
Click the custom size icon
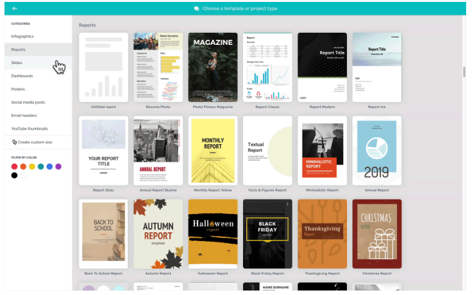14,142
